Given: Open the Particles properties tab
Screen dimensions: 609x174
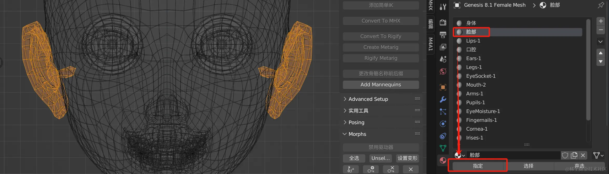Looking at the screenshot, I should click(443, 112).
